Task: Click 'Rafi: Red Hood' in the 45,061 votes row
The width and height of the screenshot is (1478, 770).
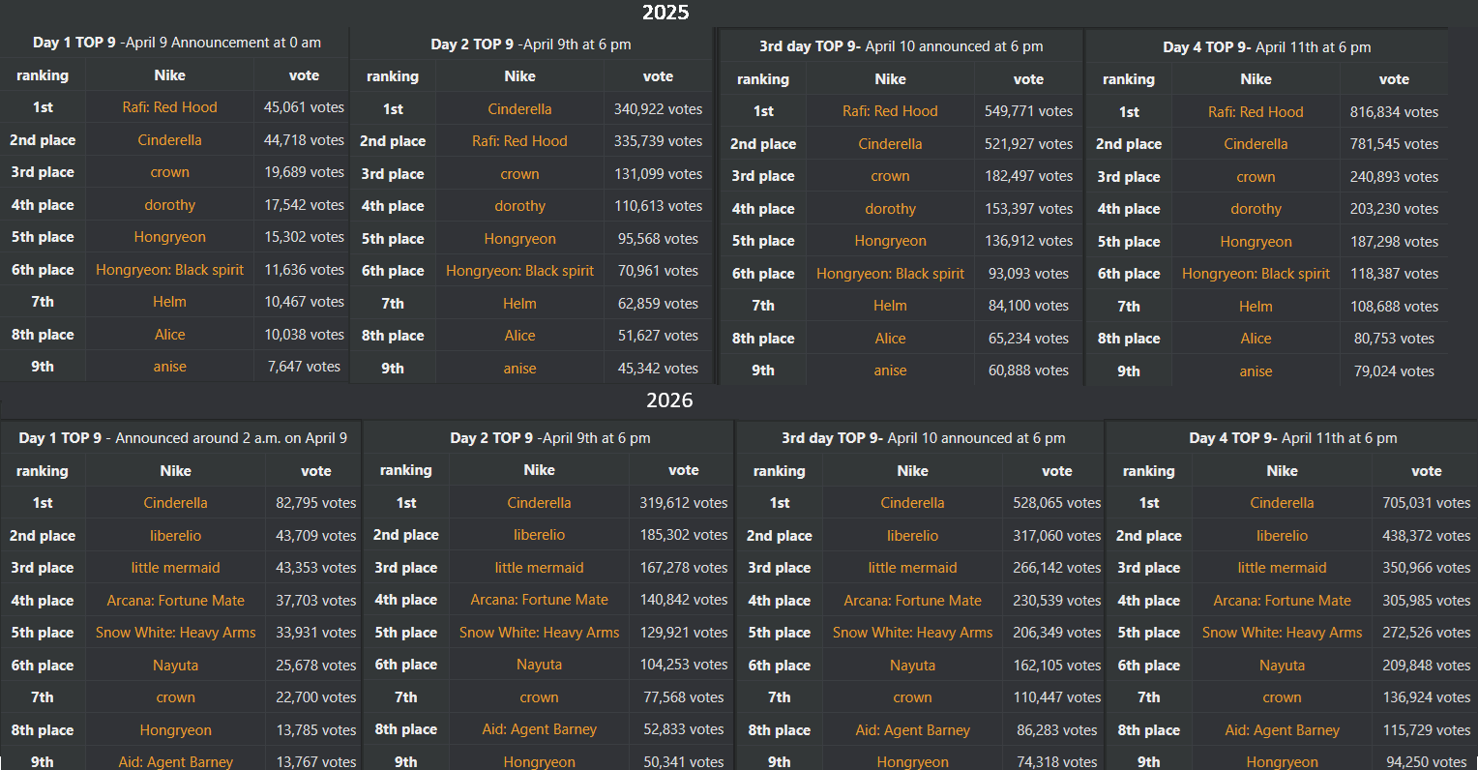Action: [x=169, y=107]
